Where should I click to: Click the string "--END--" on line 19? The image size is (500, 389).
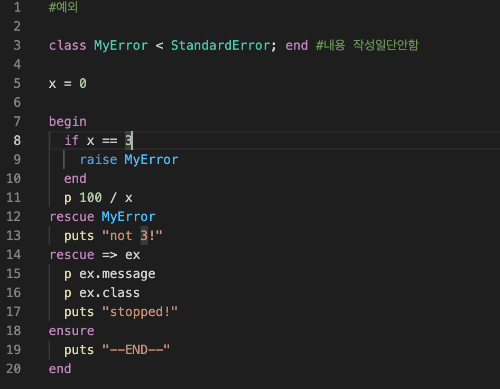click(136, 350)
